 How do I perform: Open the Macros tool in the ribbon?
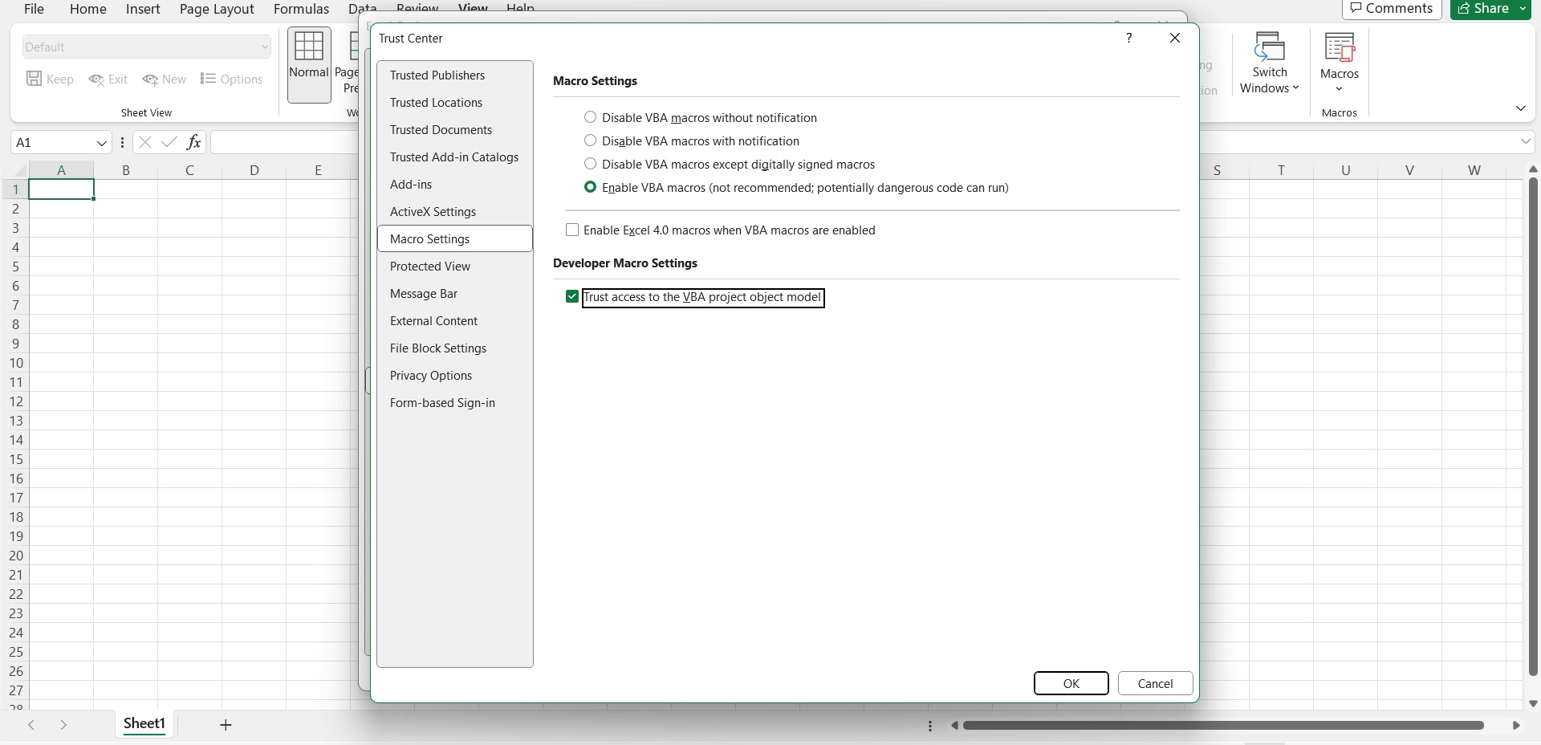tap(1339, 60)
